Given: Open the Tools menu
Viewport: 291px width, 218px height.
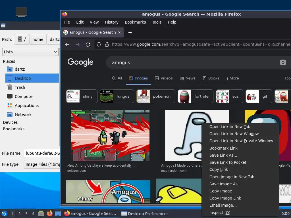Looking at the screenshot, I should pyautogui.click(x=157, y=22).
